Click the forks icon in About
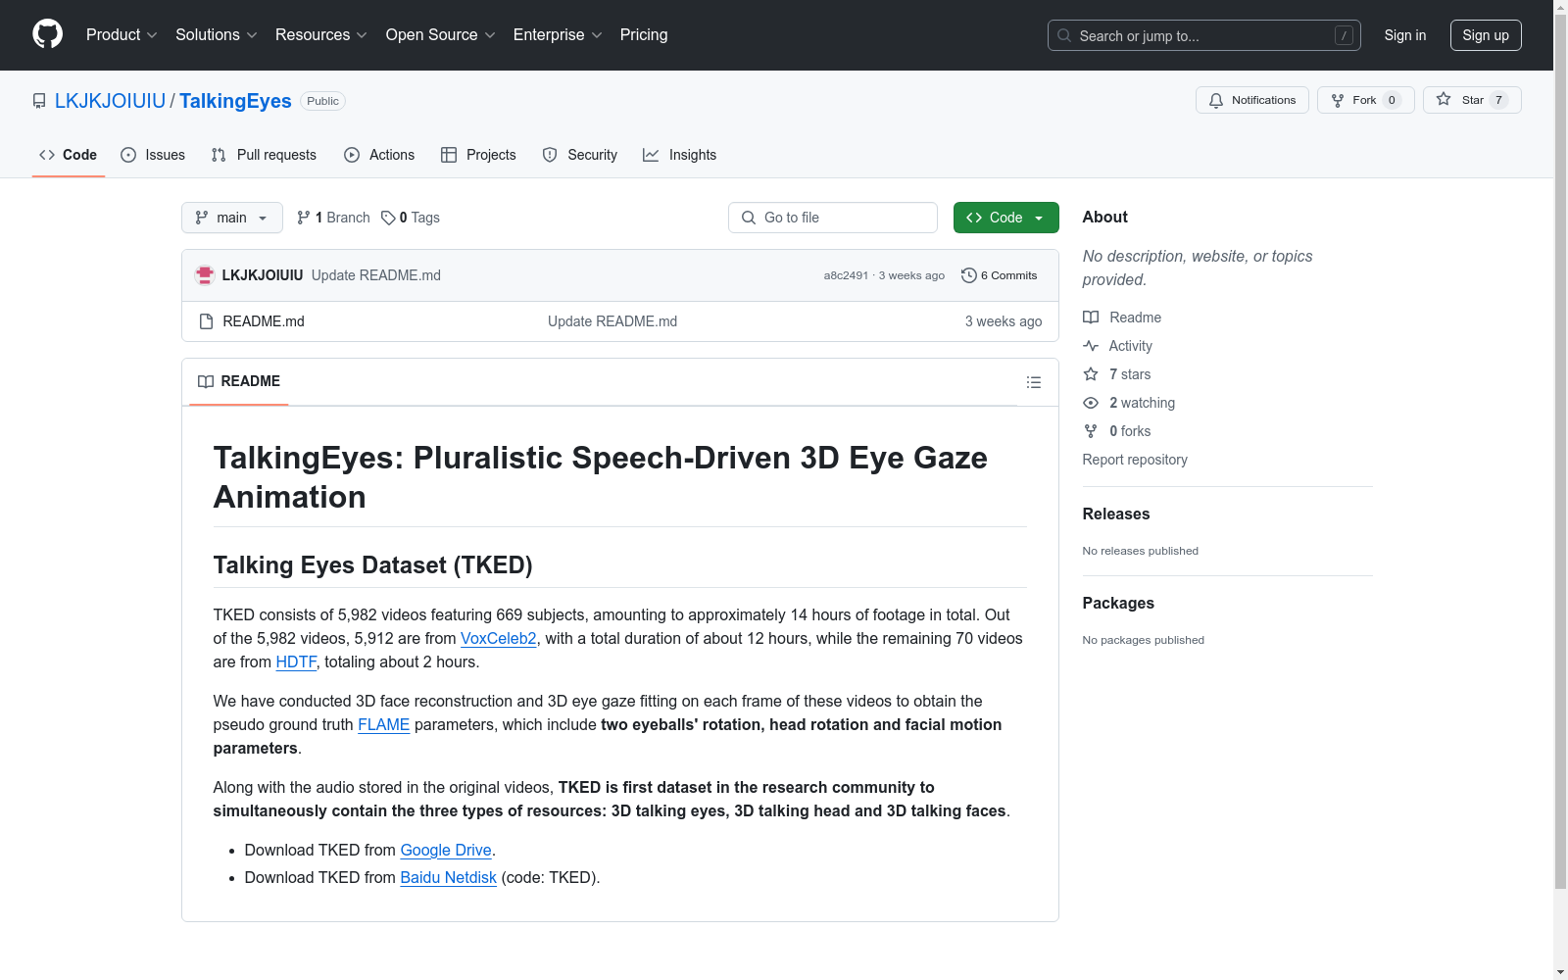The height and width of the screenshot is (980, 1568). point(1091,431)
